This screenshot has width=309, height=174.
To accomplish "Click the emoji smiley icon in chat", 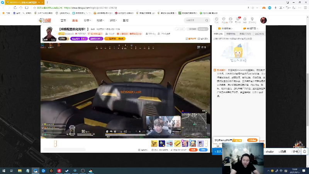I will pos(305,152).
